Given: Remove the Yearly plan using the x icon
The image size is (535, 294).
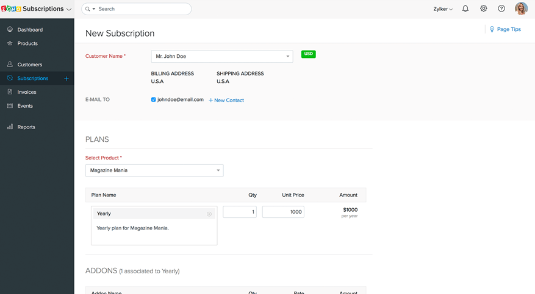Looking at the screenshot, I should (209, 214).
